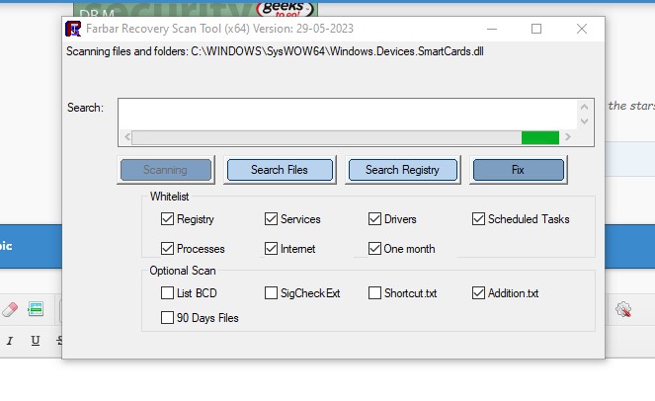Screen dimensions: 655x401
Task: Uncheck the Drivers whitelist checkbox
Action: 374,219
